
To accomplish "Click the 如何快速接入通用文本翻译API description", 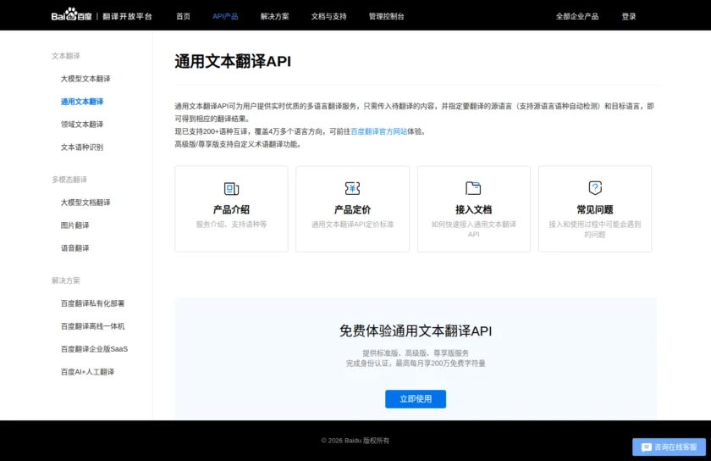I will (473, 229).
